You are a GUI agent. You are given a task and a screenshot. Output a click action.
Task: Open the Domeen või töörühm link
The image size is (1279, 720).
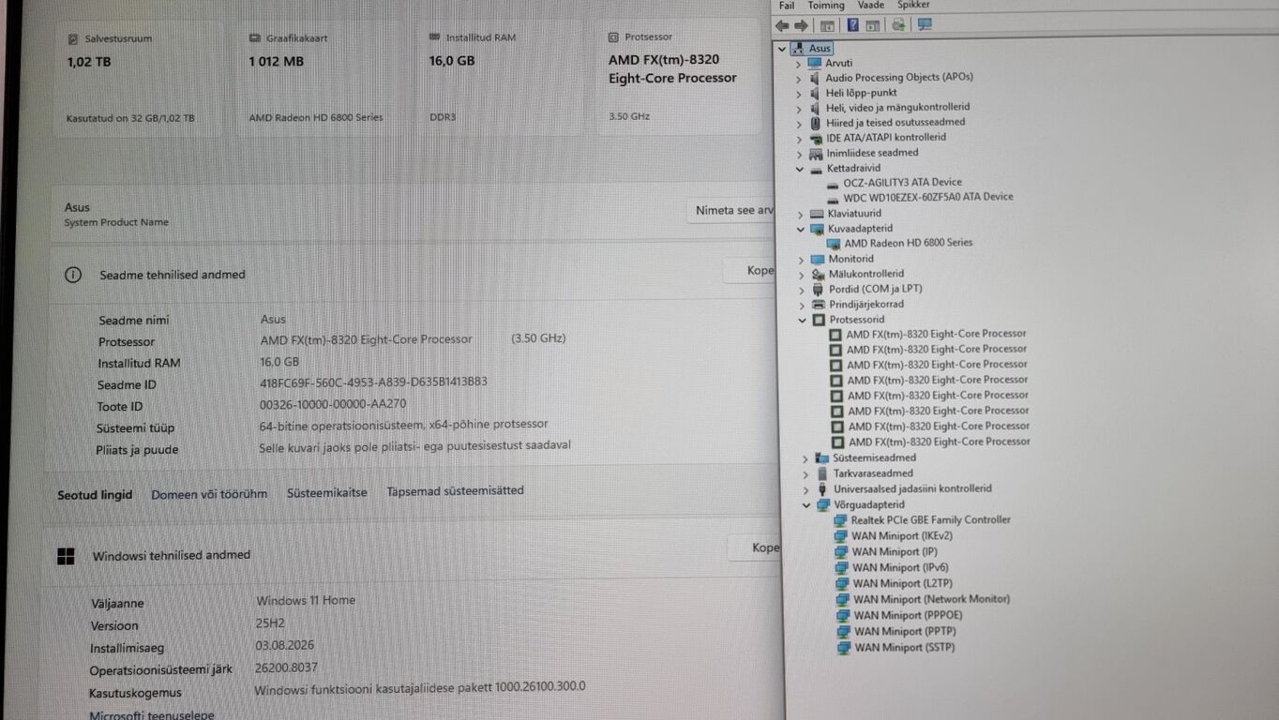[x=209, y=493]
